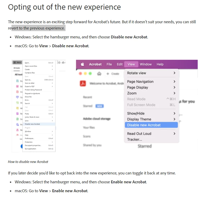Choose Disable new Acrobat in Windows menu
Screen dimensions: 212x199
[x=39, y=124]
